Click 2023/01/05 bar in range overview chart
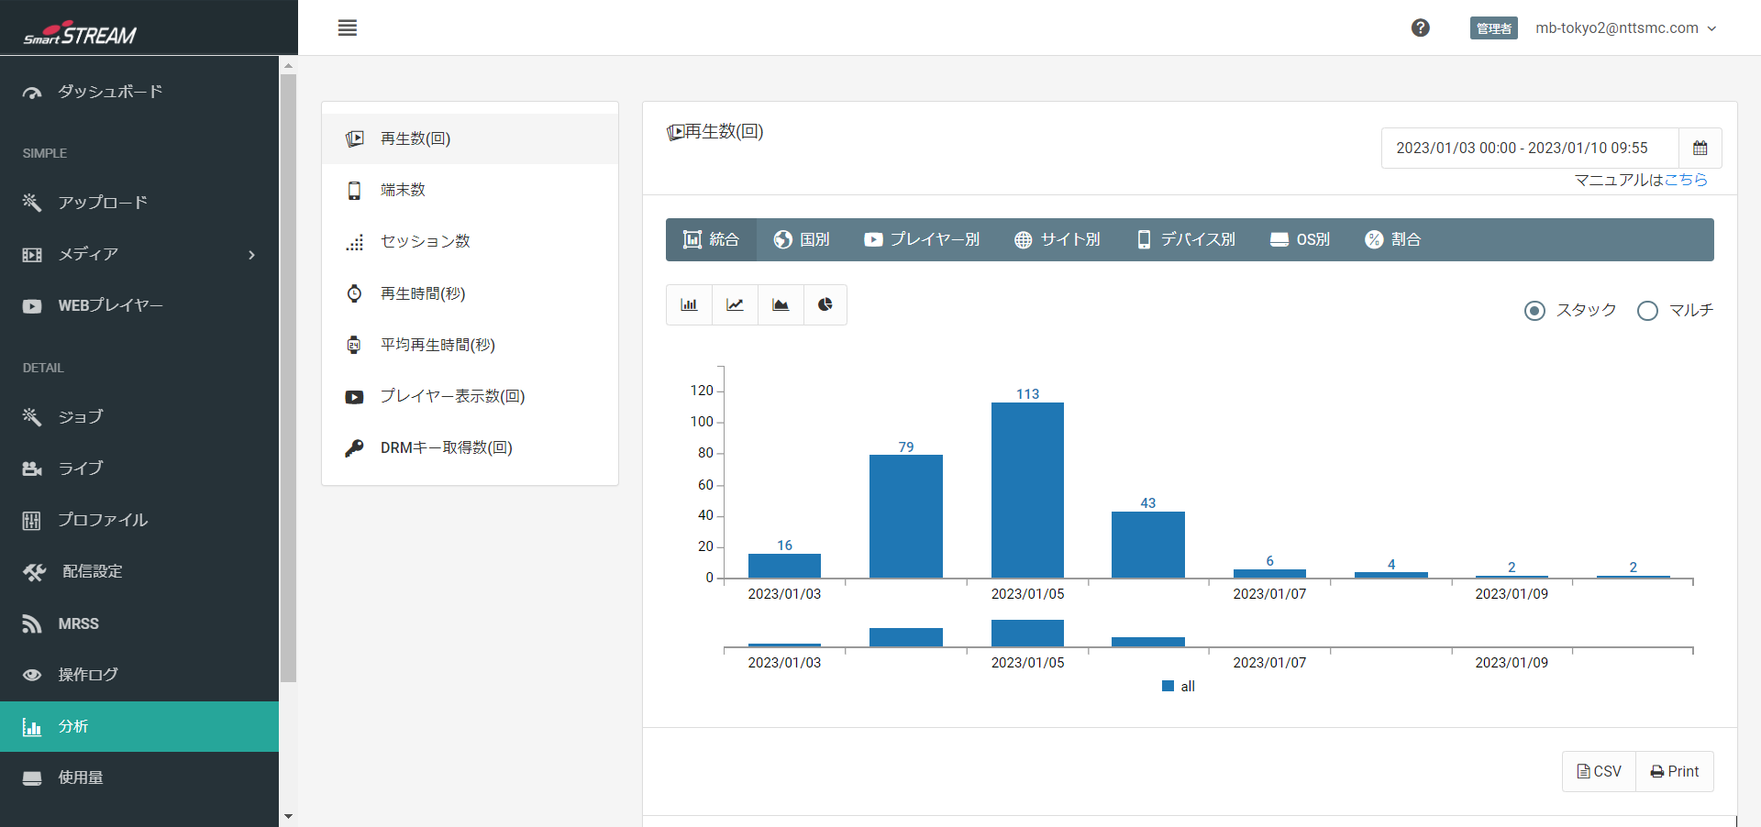Viewport: 1761px width, 827px height. [1027, 634]
